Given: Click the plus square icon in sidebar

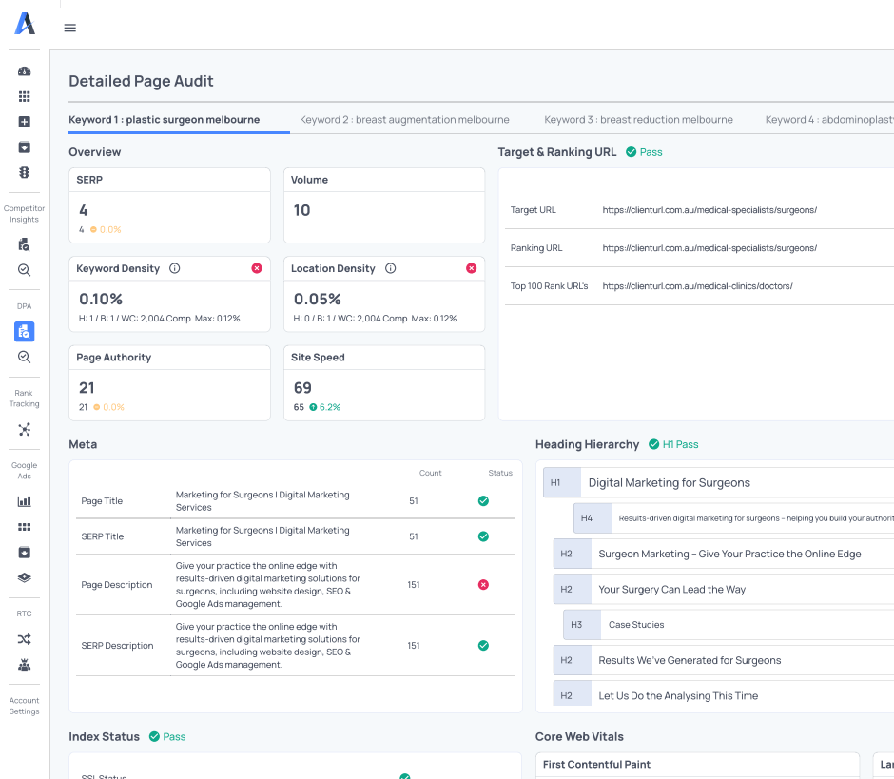Looking at the screenshot, I should click(x=25, y=122).
